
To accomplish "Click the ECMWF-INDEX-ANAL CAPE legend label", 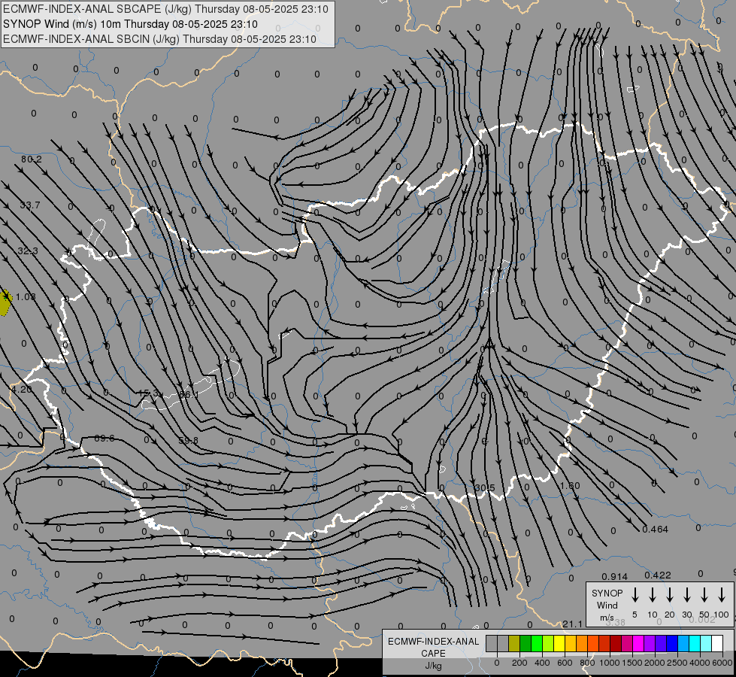I will (433, 647).
